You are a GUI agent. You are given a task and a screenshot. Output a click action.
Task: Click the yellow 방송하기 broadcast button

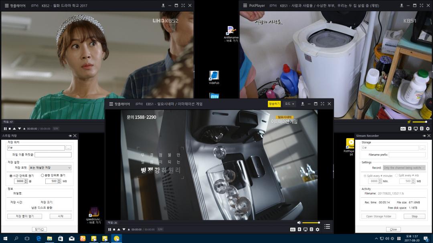coord(274,104)
